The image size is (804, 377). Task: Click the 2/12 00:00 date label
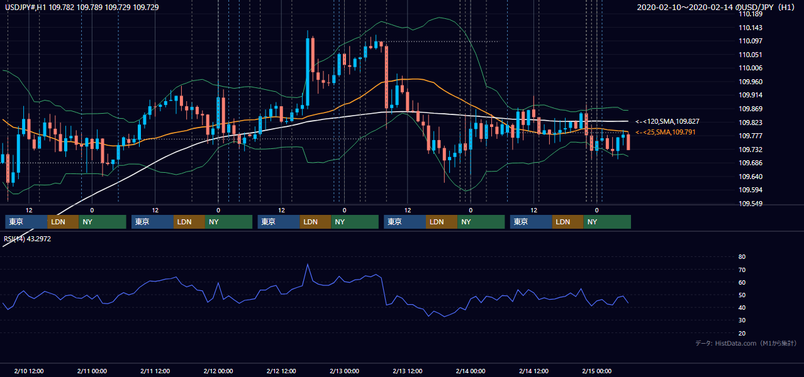(218, 371)
